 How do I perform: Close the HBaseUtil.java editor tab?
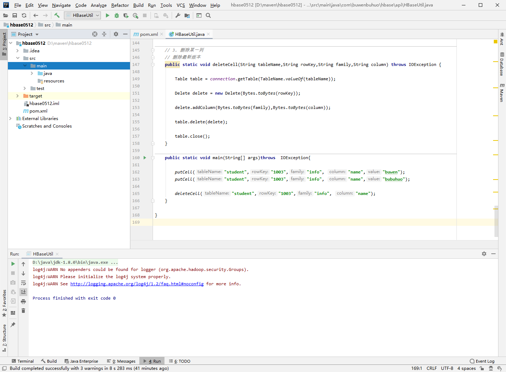208,34
